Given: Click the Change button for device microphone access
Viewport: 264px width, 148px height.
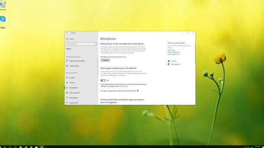Looking at the screenshot, I should 106,60.
